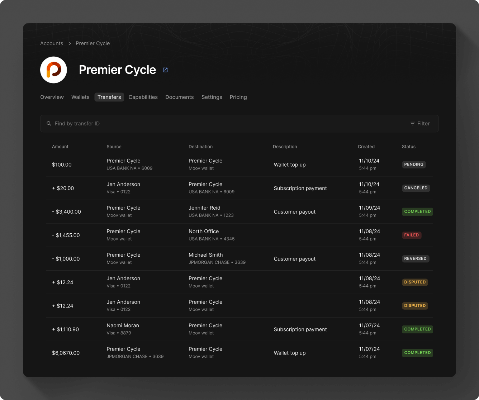Image resolution: width=479 pixels, height=400 pixels.
Task: Switch to the Overview tab
Action: [x=52, y=97]
